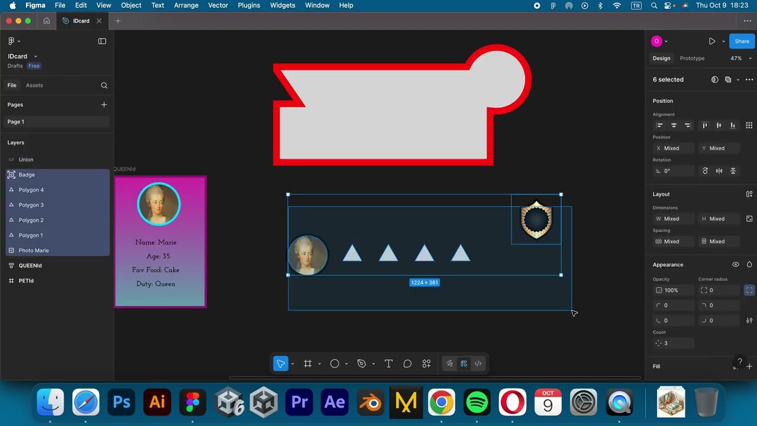This screenshot has width=757, height=426.
Task: Click Boolean union operation icon
Action: pos(729,79)
